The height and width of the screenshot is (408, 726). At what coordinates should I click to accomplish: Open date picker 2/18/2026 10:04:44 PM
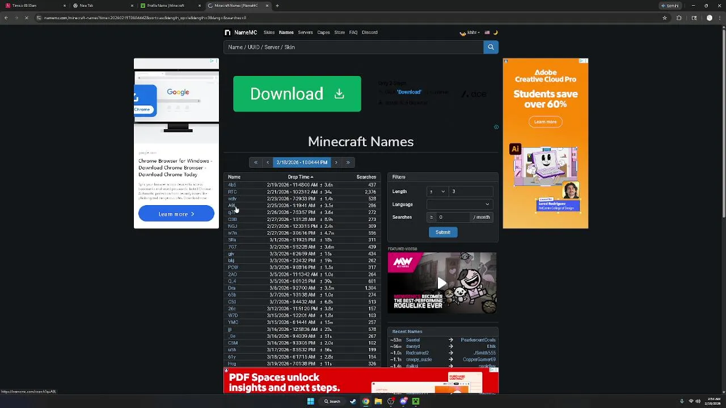point(302,162)
